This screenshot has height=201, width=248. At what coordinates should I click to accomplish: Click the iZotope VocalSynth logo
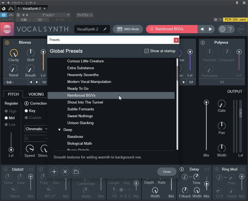tap(7, 29)
